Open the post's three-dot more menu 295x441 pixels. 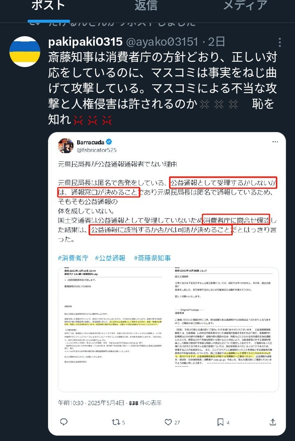(x=279, y=42)
